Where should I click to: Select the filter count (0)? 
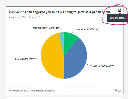[119, 91]
